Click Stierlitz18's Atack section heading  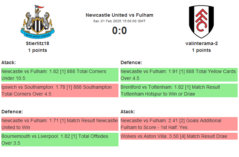(x=9, y=62)
